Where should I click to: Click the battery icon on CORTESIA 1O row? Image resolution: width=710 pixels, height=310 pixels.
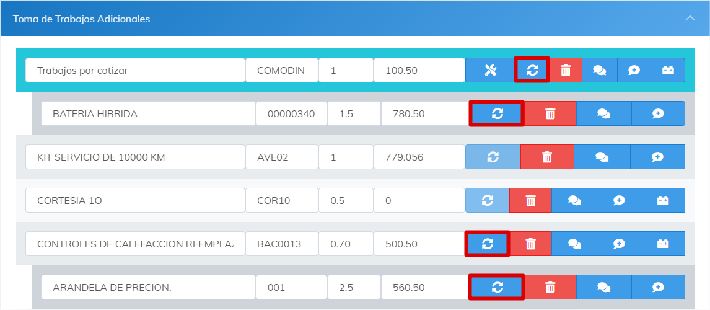pyautogui.click(x=663, y=201)
